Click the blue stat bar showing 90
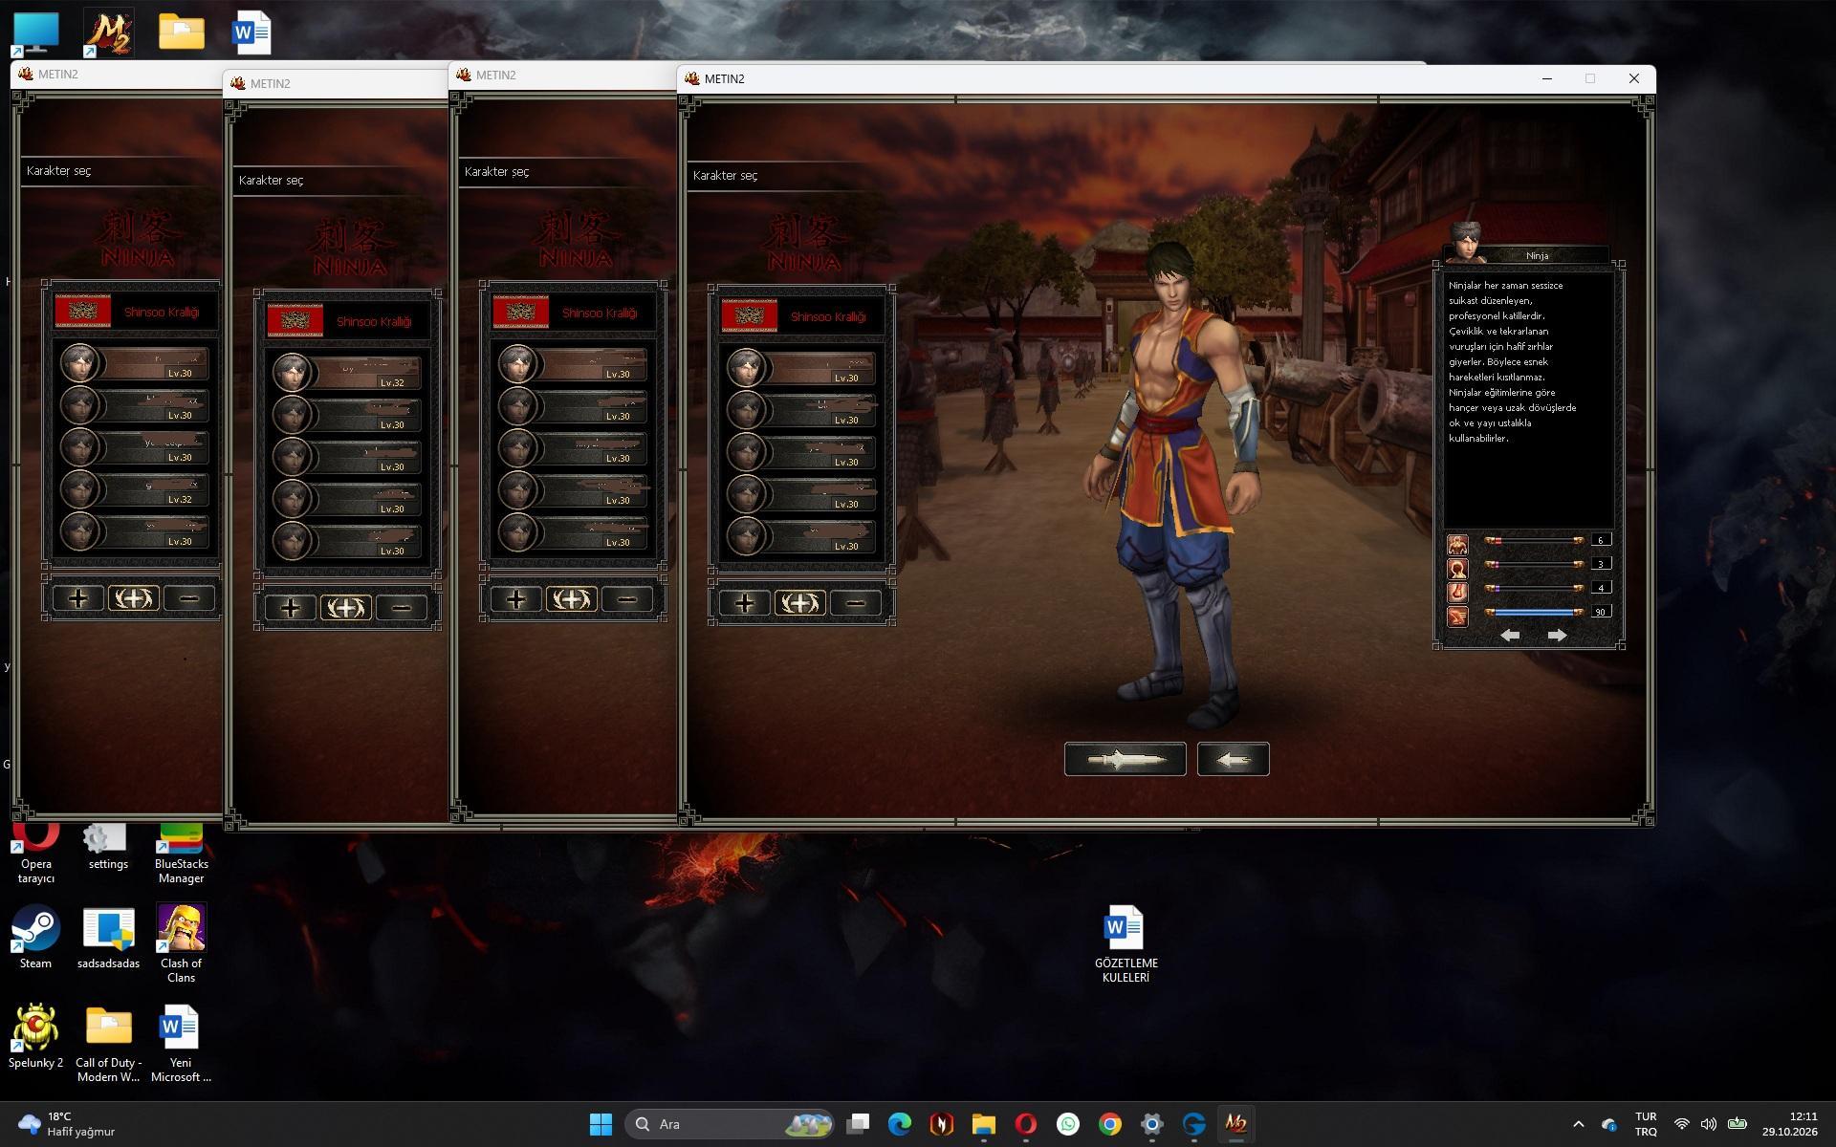This screenshot has width=1836, height=1147. pos(1534,612)
